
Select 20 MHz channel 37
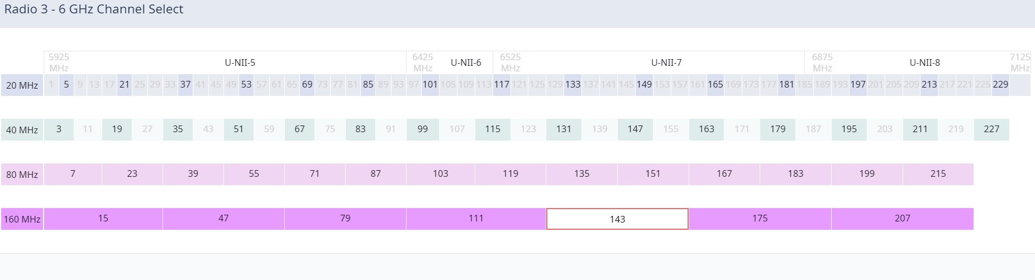click(x=185, y=85)
